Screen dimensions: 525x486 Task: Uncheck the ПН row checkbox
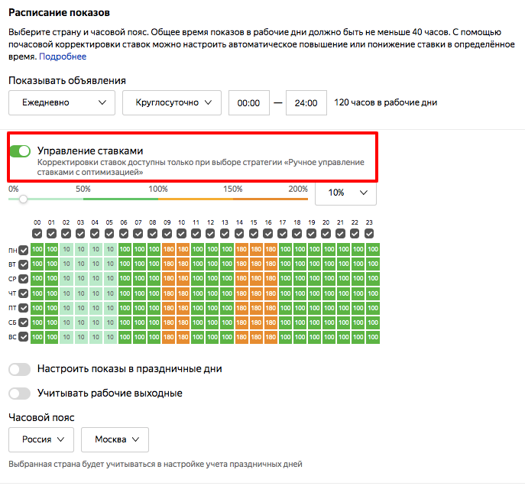(x=24, y=250)
